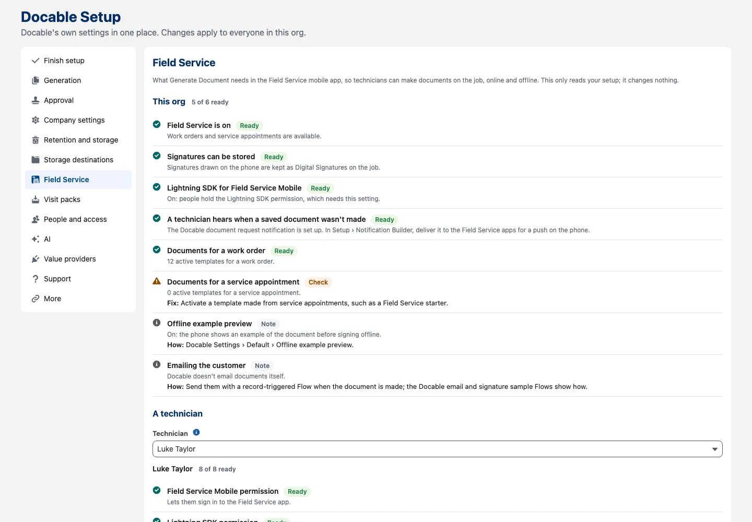Click the AI sparkle icon
This screenshot has width=752, height=522.
pyautogui.click(x=36, y=239)
